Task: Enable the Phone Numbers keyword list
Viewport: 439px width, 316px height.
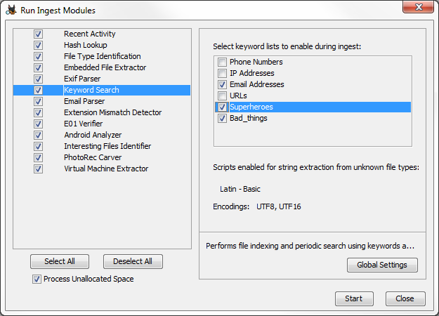Action: click(222, 62)
